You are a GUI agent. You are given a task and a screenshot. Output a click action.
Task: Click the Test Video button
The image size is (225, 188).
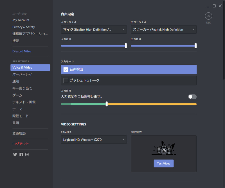(x=164, y=163)
